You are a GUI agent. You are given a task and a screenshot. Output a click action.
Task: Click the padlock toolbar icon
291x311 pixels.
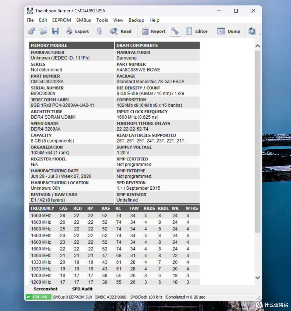coord(99,31)
